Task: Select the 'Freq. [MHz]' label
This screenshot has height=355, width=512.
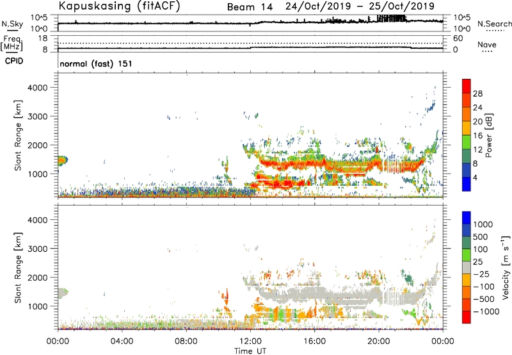Action: point(12,43)
